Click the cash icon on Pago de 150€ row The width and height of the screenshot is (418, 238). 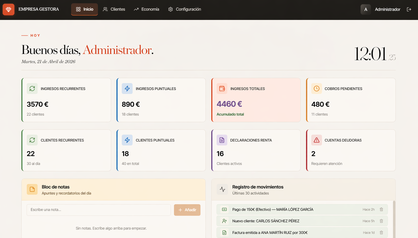224,209
